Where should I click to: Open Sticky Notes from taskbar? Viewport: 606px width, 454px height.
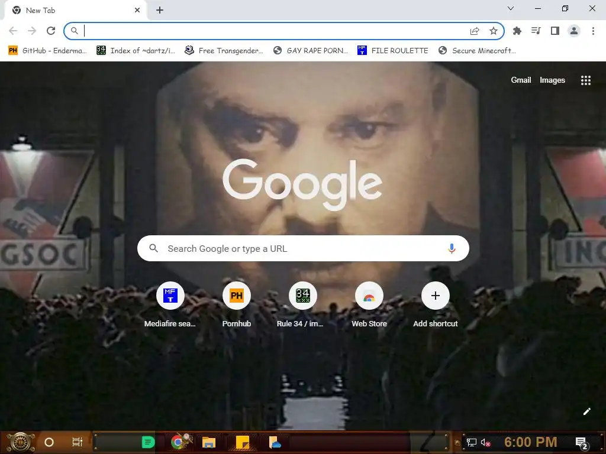243,442
